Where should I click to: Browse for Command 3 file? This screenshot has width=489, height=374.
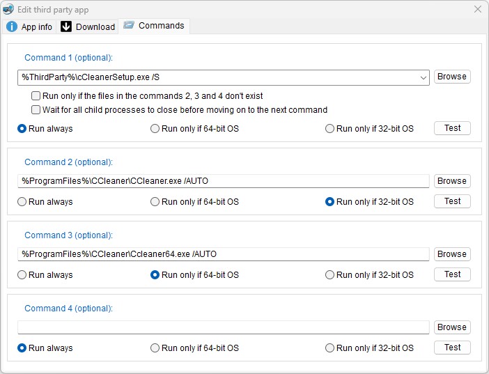pyautogui.click(x=452, y=254)
